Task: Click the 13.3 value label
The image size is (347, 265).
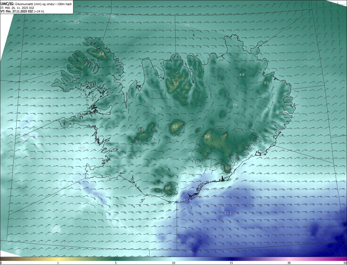Action: tap(228, 213)
